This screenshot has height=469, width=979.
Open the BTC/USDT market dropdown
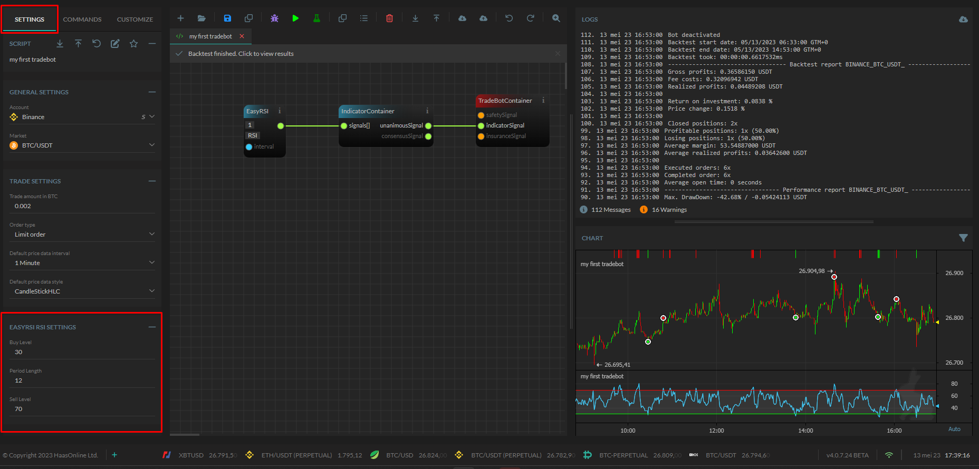82,145
